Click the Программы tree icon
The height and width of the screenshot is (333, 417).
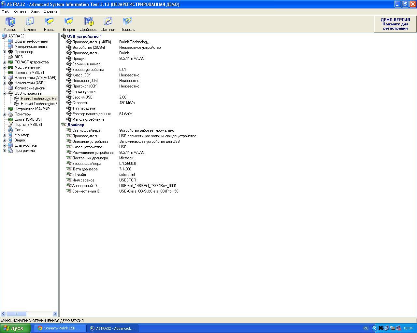pos(10,151)
